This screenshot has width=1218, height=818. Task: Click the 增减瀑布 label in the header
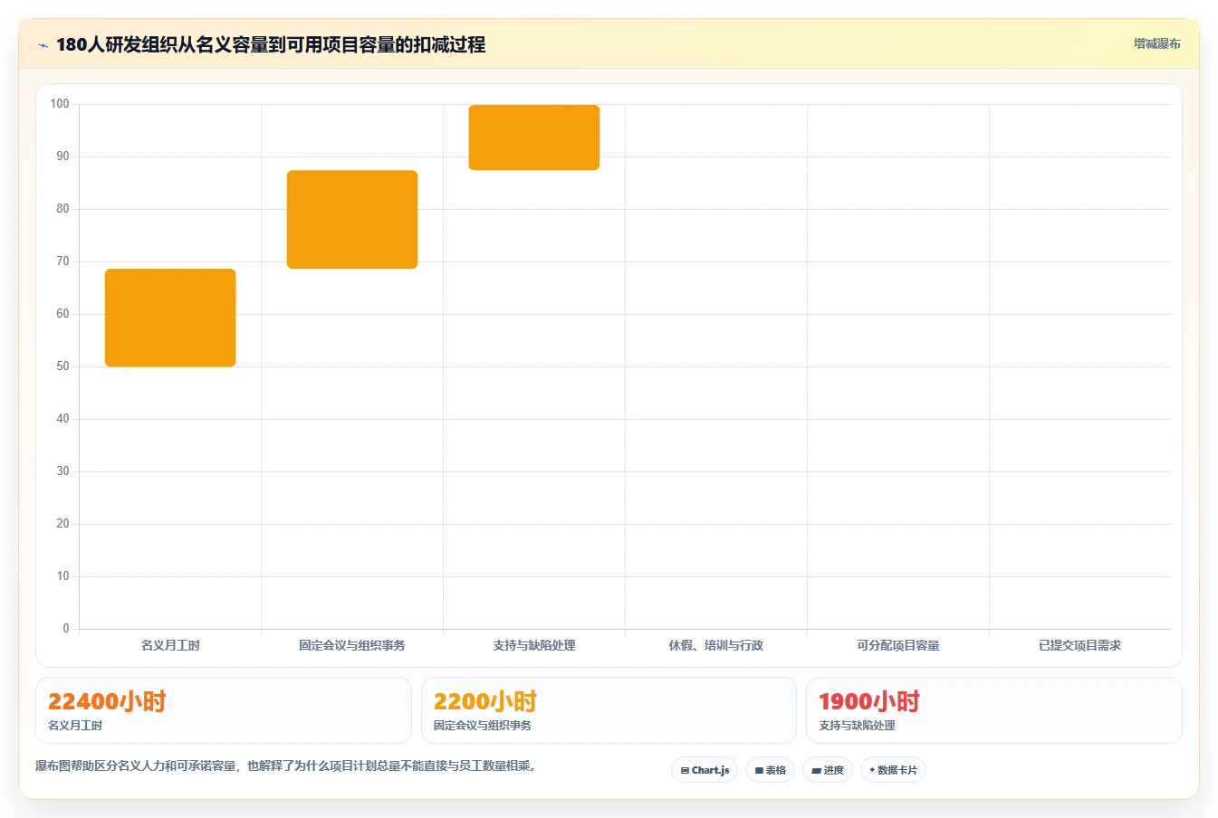pyautogui.click(x=1156, y=43)
